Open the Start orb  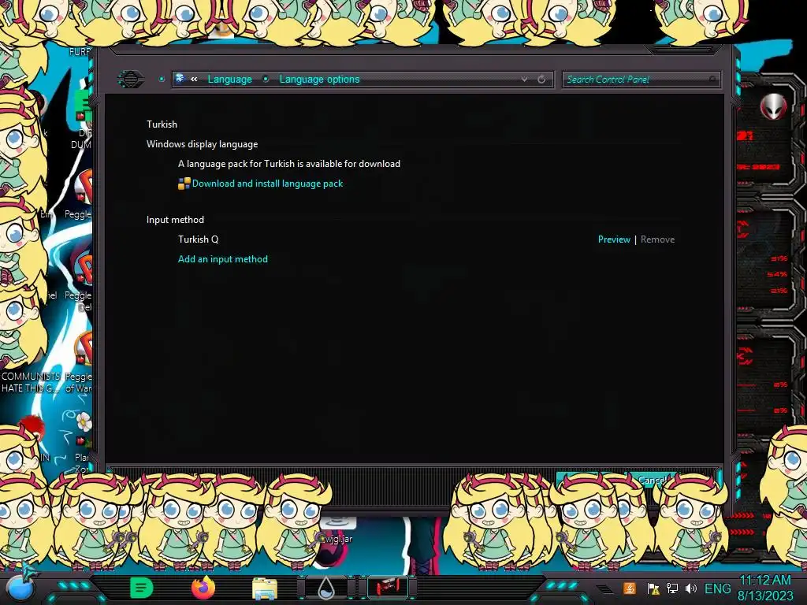(20, 588)
